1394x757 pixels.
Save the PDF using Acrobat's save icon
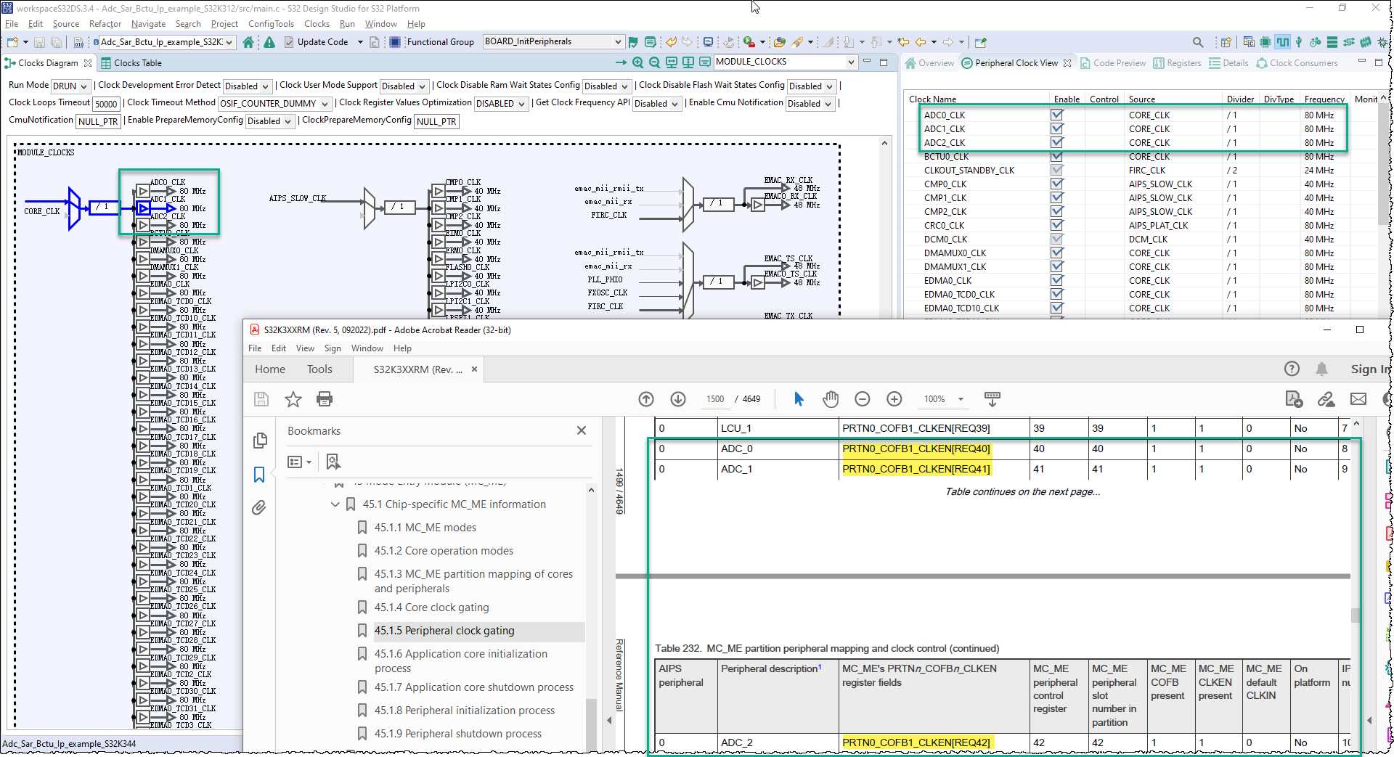point(261,398)
